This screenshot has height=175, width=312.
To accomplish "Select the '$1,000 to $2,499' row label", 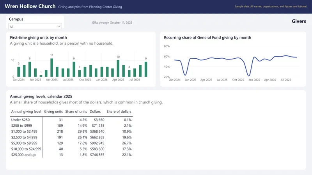I will pos(24,131).
